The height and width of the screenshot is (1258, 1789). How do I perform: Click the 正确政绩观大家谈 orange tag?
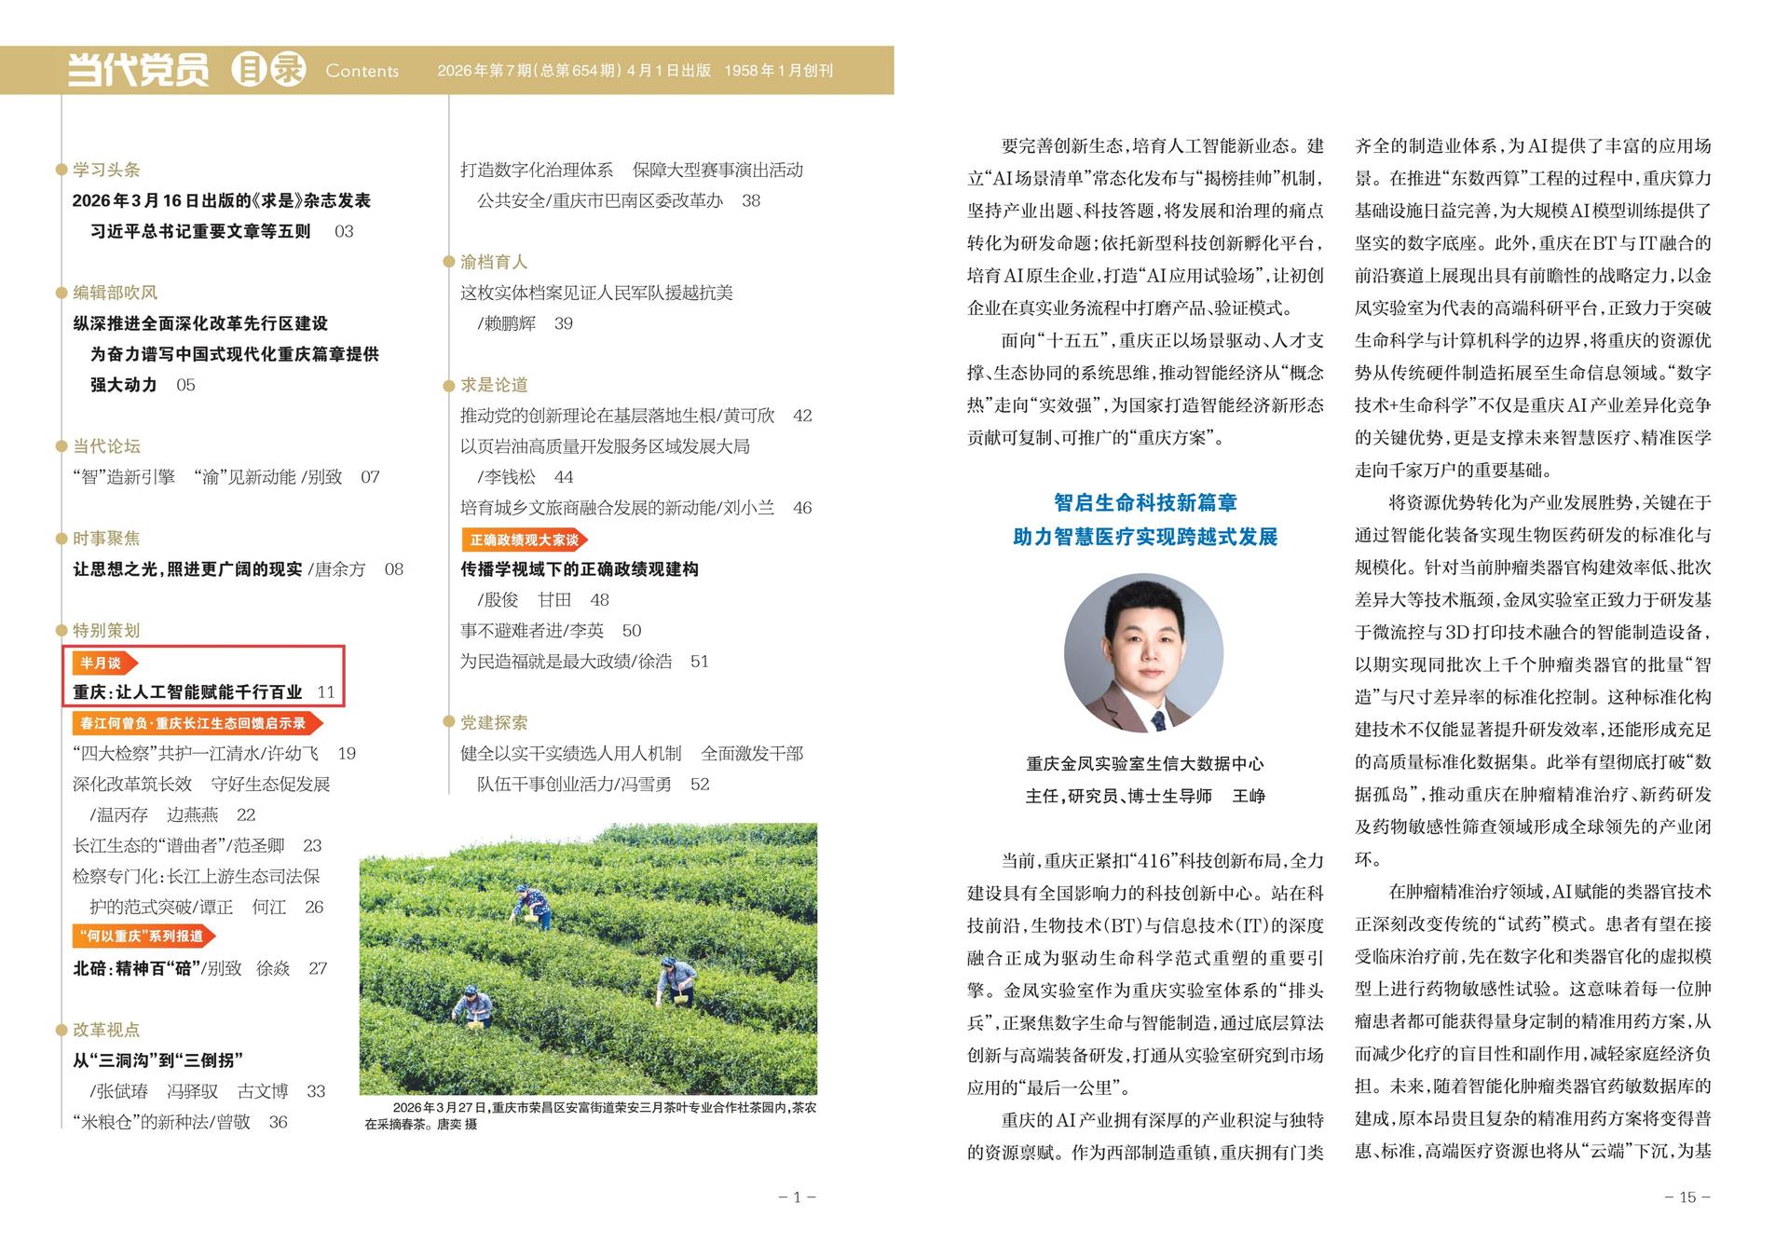tap(524, 540)
